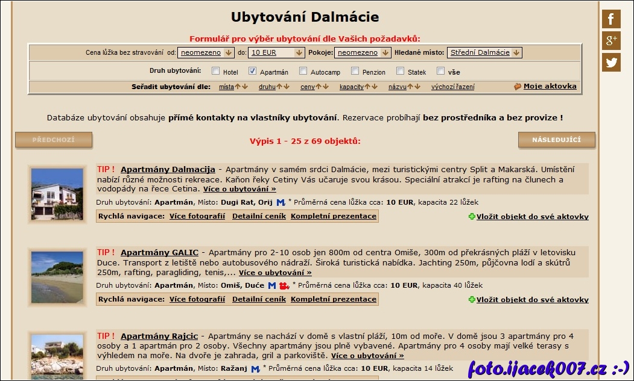Screen dimensions: 634x381
Task: Sort listings by 'kapacity' link
Action: tap(352, 87)
